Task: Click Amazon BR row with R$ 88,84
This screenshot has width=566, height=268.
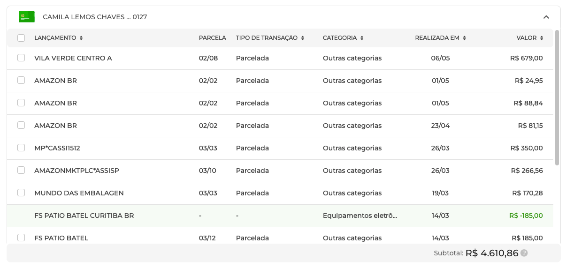Action: click(x=55, y=103)
